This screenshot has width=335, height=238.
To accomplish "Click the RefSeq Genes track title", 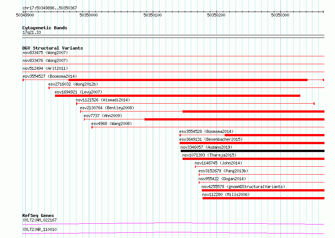I will tap(38, 215).
